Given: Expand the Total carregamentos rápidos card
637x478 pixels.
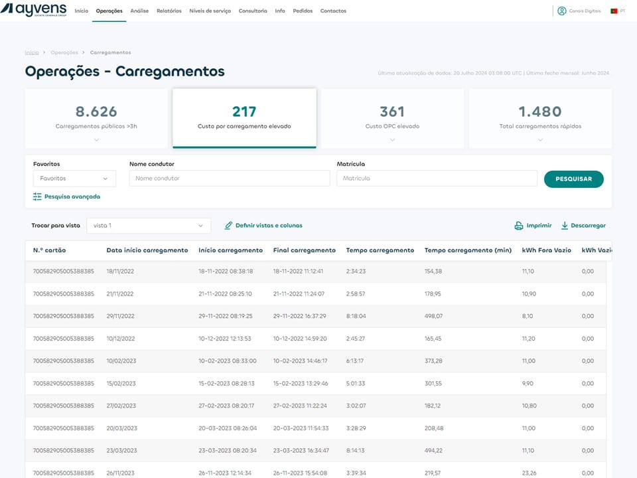Looking at the screenshot, I should (540, 139).
